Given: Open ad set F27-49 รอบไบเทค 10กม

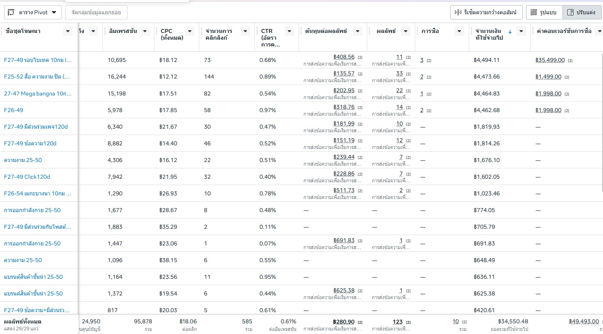Looking at the screenshot, I should tap(38, 60).
